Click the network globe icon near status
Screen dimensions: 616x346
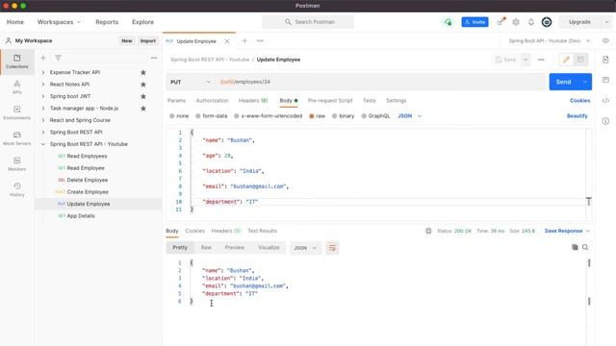click(428, 231)
